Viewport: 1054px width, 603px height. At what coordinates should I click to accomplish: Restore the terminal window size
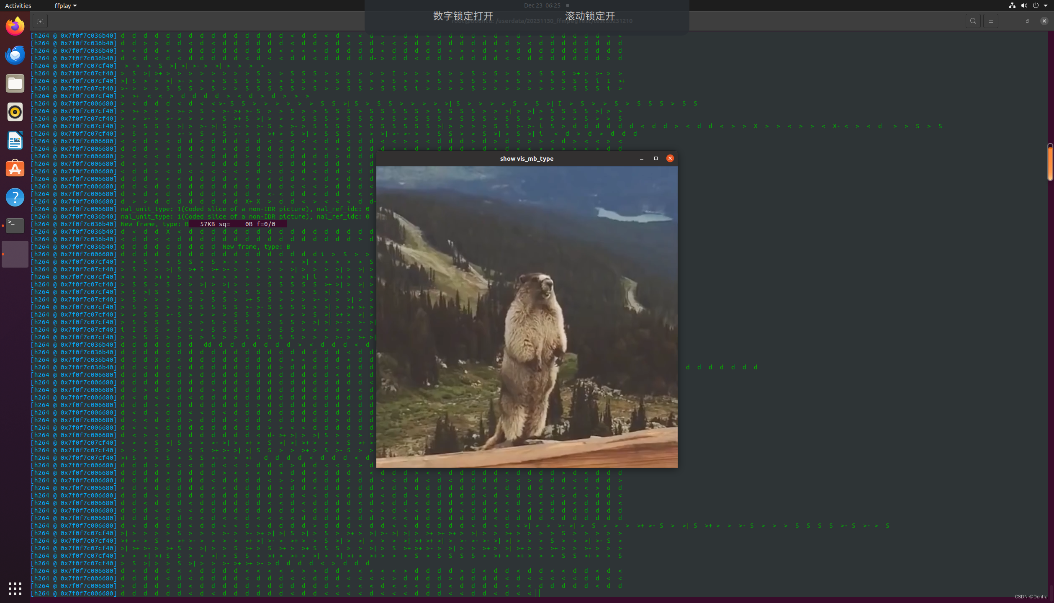(x=1027, y=21)
